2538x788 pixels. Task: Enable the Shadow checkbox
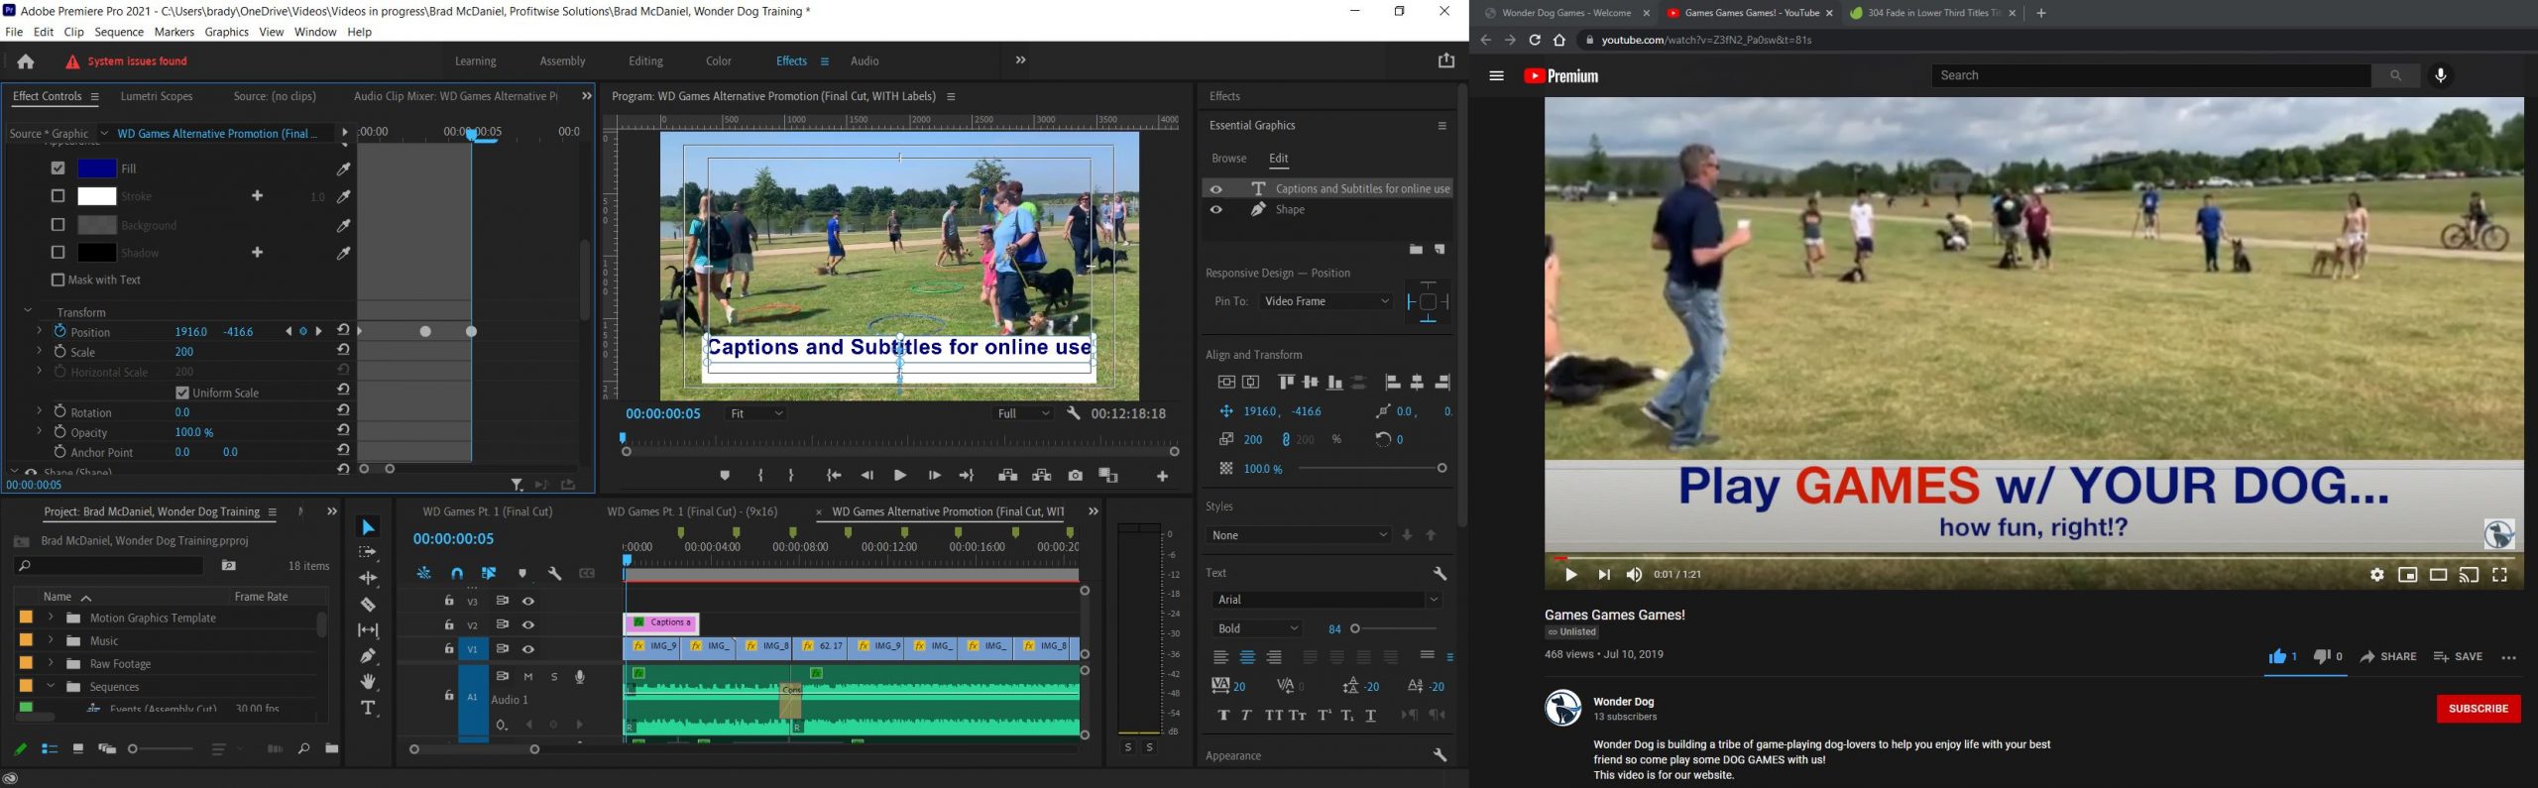pyautogui.click(x=58, y=253)
